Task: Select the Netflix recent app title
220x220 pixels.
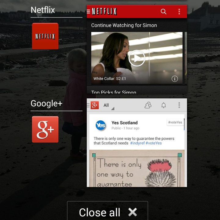Action: (43, 10)
